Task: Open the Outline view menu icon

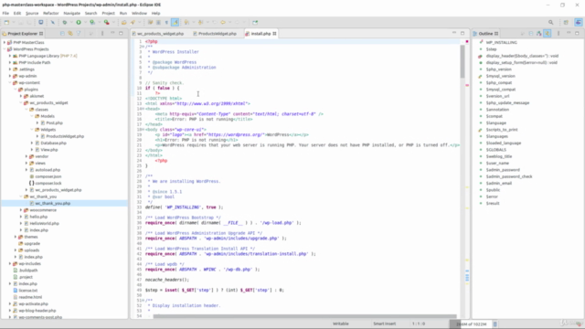Action: [558, 34]
